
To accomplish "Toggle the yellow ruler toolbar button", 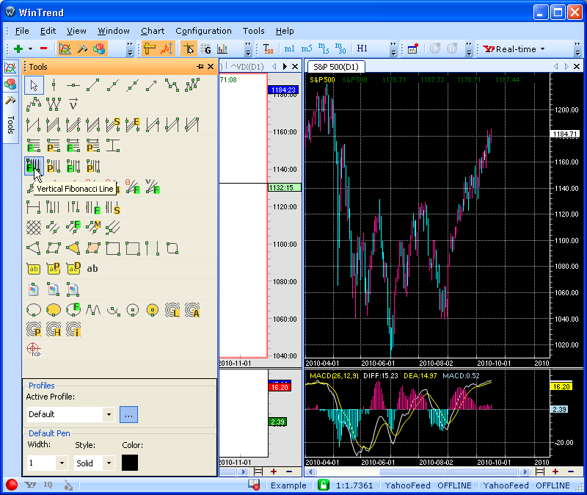I will (x=150, y=48).
